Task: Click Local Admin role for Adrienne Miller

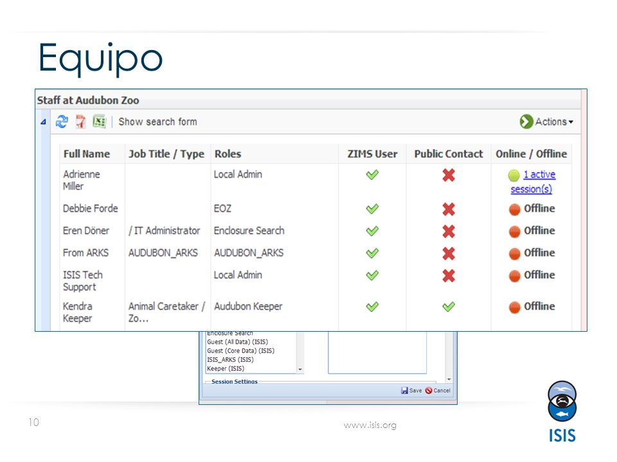Action: click(x=238, y=175)
